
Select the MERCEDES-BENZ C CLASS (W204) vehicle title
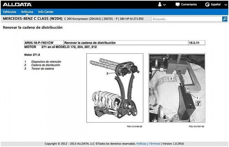point(33,18)
